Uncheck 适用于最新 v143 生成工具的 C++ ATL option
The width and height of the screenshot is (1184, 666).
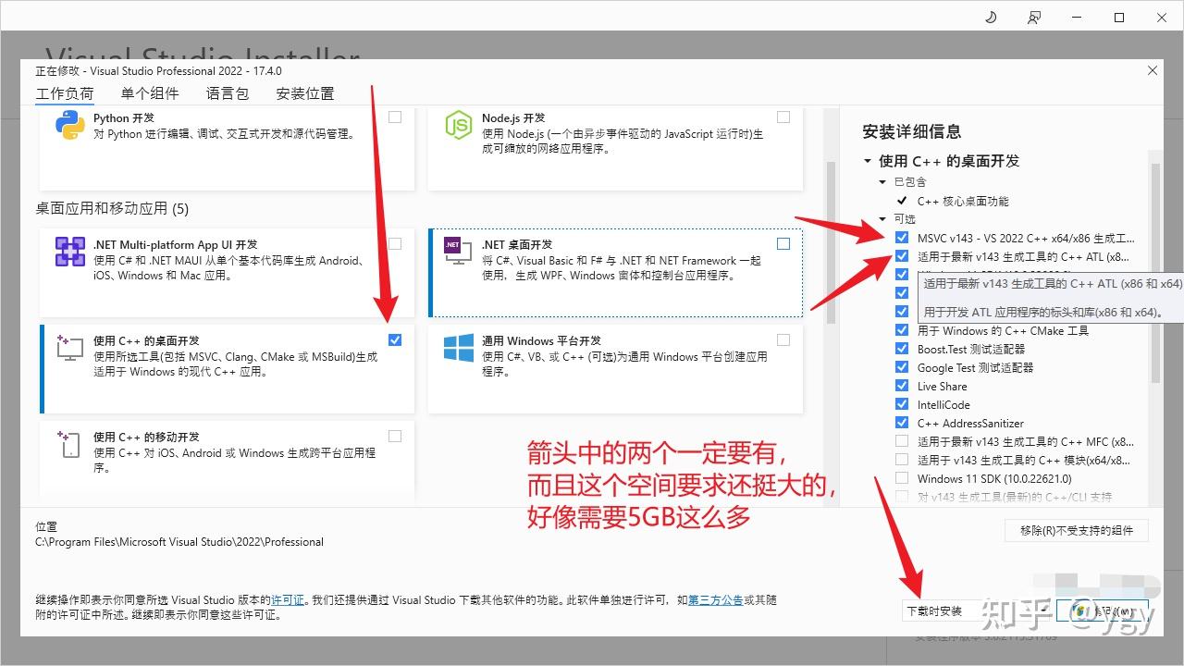click(x=902, y=256)
